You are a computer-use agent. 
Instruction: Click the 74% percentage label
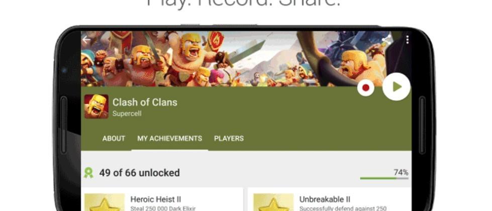tap(401, 172)
